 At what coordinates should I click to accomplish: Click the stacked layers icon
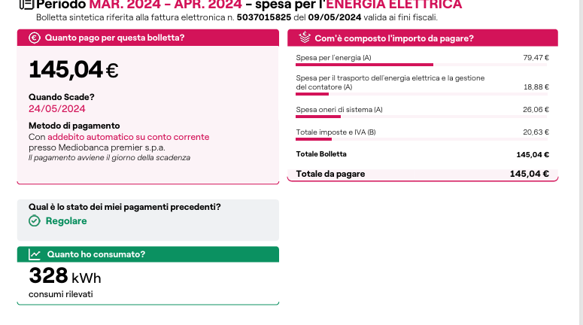point(304,37)
